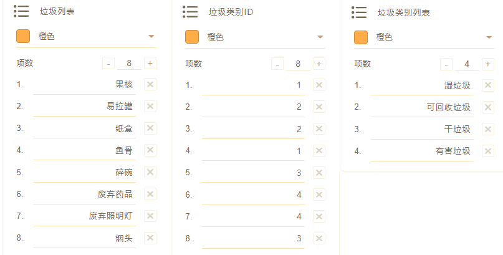
Task: Decrease item count of 垃圾类别列表
Action: click(x=446, y=64)
